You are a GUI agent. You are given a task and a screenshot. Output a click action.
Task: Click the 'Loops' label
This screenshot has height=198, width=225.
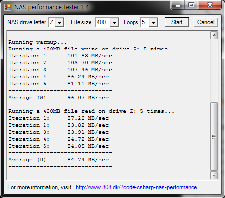pos(131,22)
